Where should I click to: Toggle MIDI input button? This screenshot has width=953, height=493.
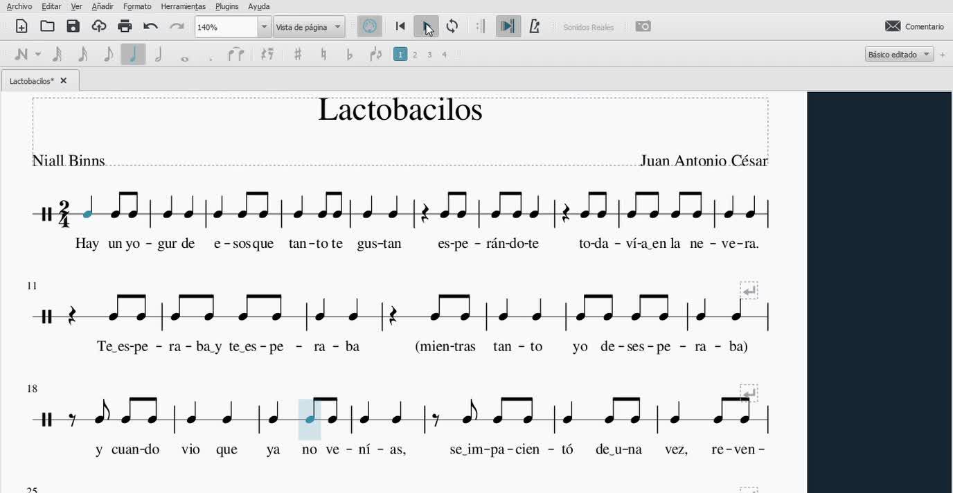pos(370,26)
